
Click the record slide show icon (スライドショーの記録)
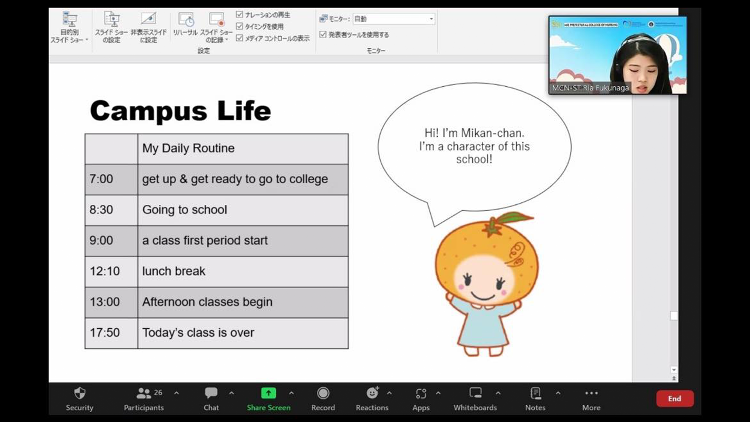pyautogui.click(x=216, y=19)
